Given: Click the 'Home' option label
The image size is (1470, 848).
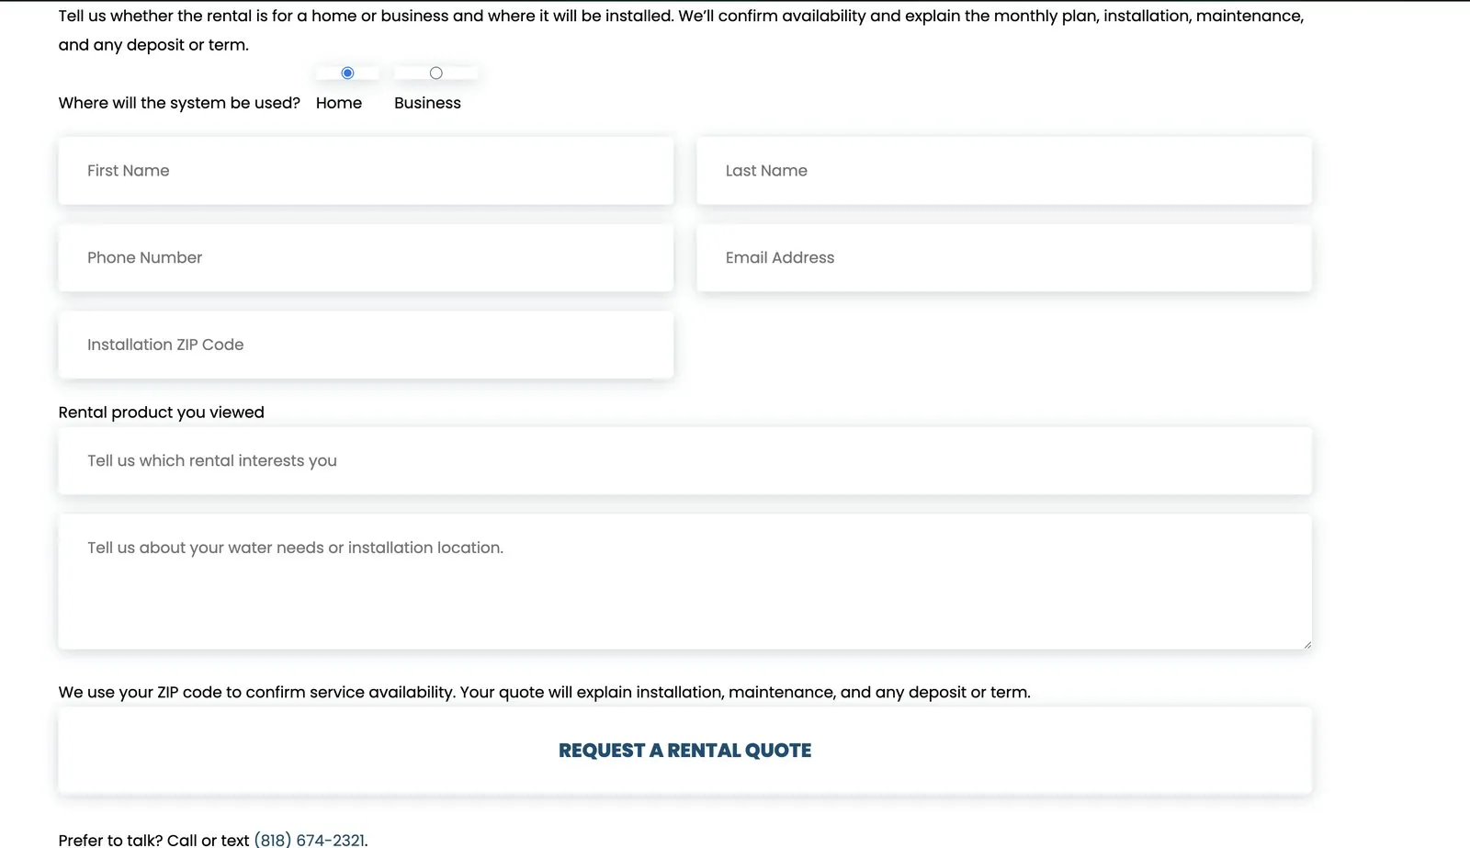Looking at the screenshot, I should point(339,103).
